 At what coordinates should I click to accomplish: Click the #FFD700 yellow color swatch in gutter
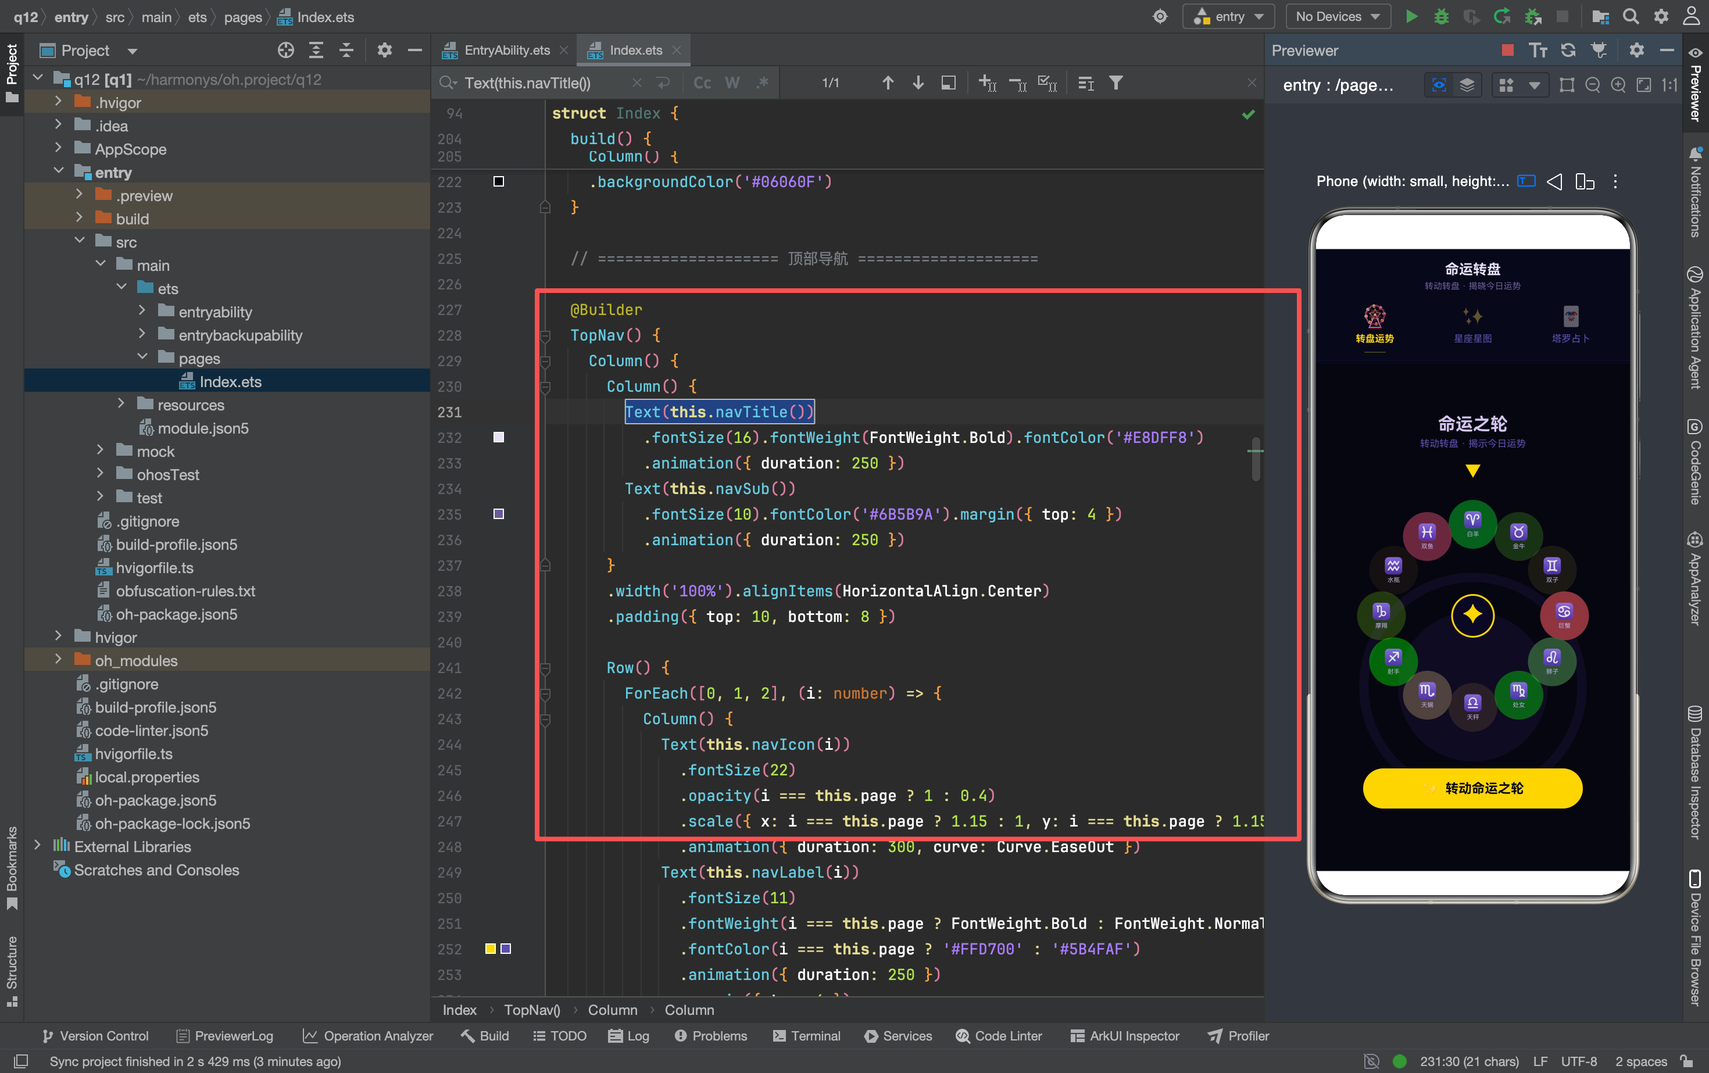click(491, 949)
